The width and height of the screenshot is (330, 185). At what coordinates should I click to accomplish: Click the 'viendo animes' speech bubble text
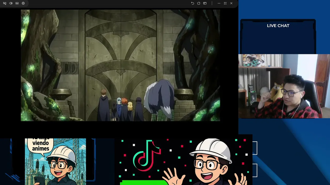(41, 146)
